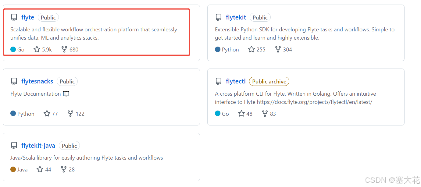The image size is (421, 187).
Task: Click the repository book icon next to flyte
Action: tap(14, 17)
